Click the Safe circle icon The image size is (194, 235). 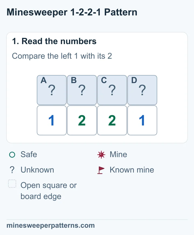click(x=12, y=155)
